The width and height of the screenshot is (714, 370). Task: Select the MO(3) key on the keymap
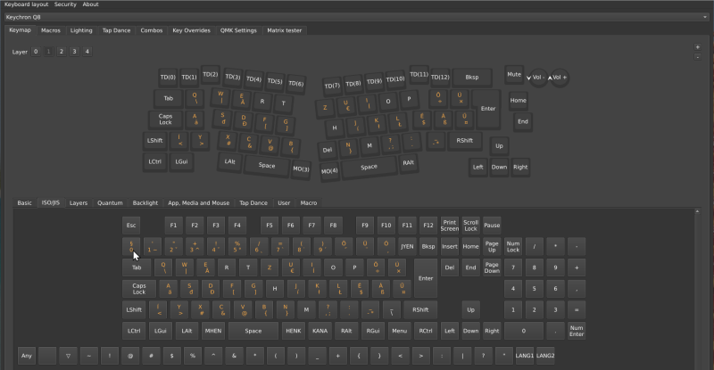[301, 169]
